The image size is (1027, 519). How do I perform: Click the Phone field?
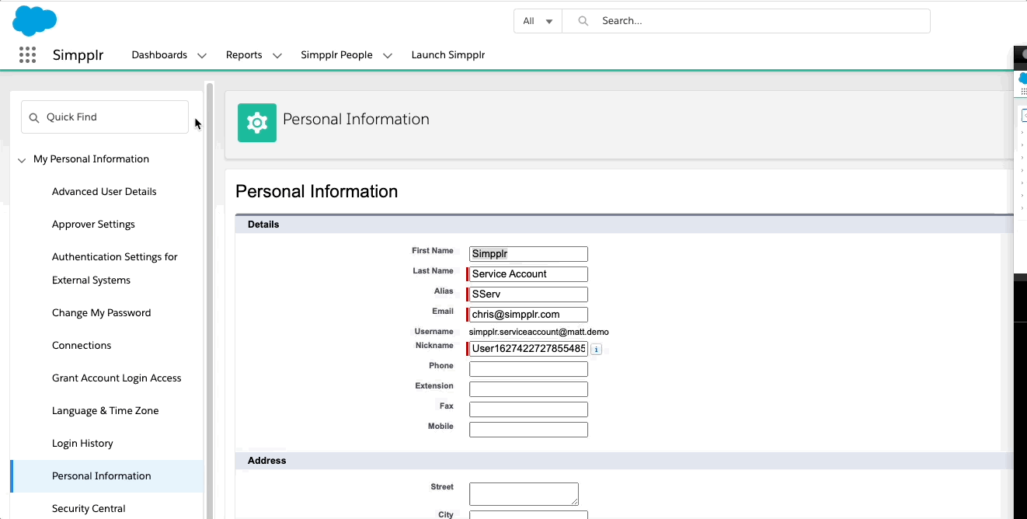(528, 369)
